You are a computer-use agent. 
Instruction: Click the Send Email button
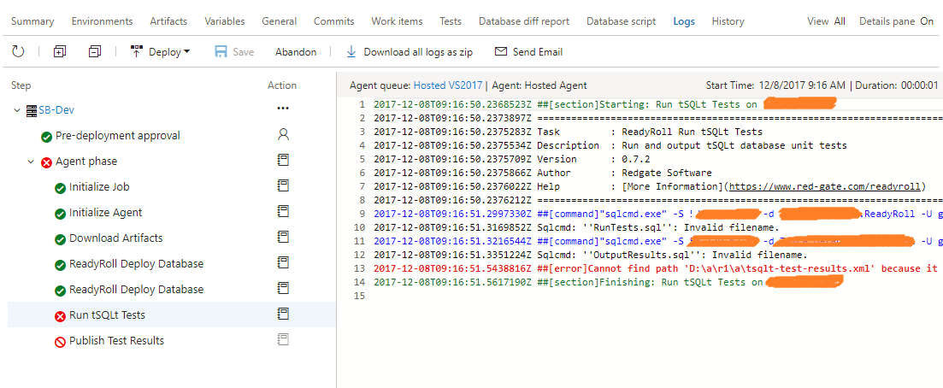(528, 52)
